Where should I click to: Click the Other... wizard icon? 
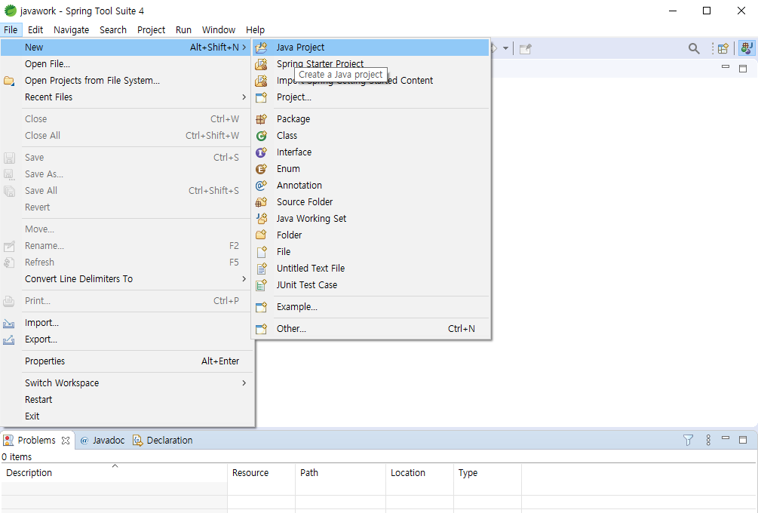tap(261, 329)
